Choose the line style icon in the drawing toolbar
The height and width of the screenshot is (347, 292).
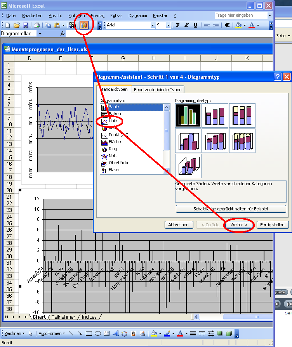pyautogui.click(x=193, y=333)
